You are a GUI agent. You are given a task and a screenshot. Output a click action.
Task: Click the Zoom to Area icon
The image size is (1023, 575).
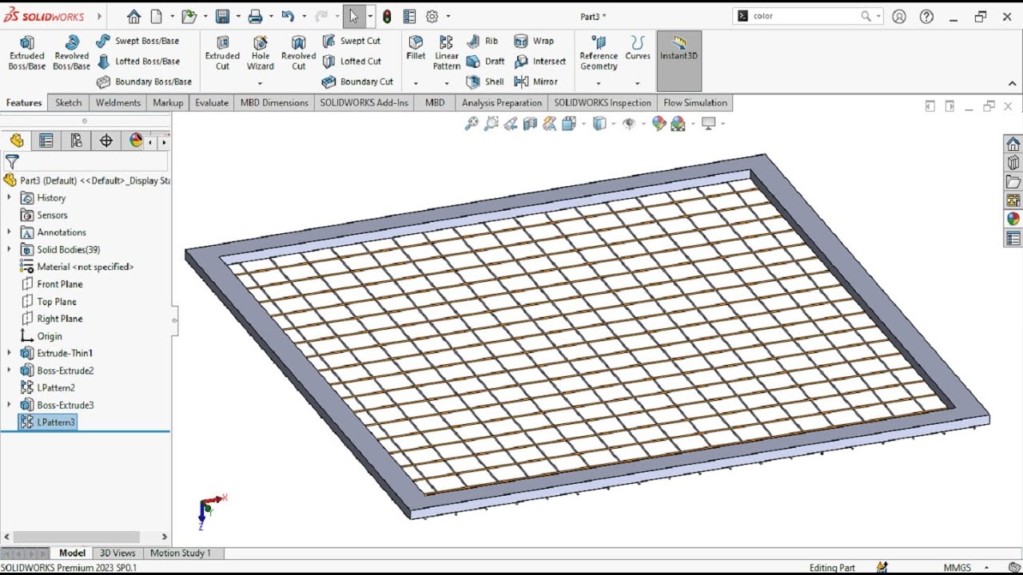pyautogui.click(x=491, y=124)
